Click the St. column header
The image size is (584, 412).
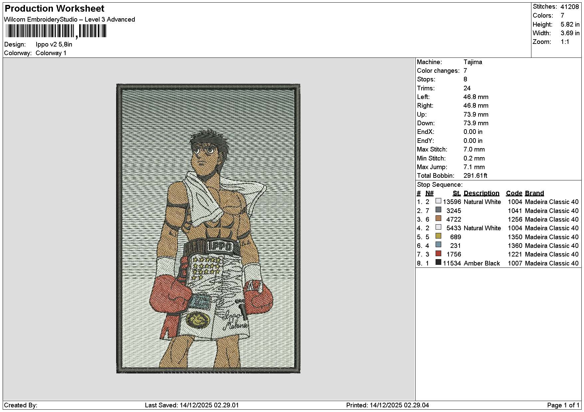tap(457, 193)
